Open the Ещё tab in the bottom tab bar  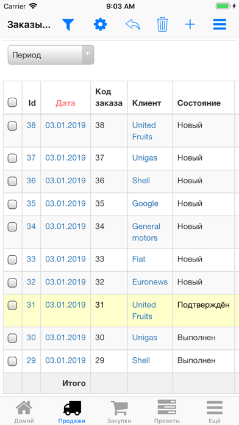pos(215,412)
